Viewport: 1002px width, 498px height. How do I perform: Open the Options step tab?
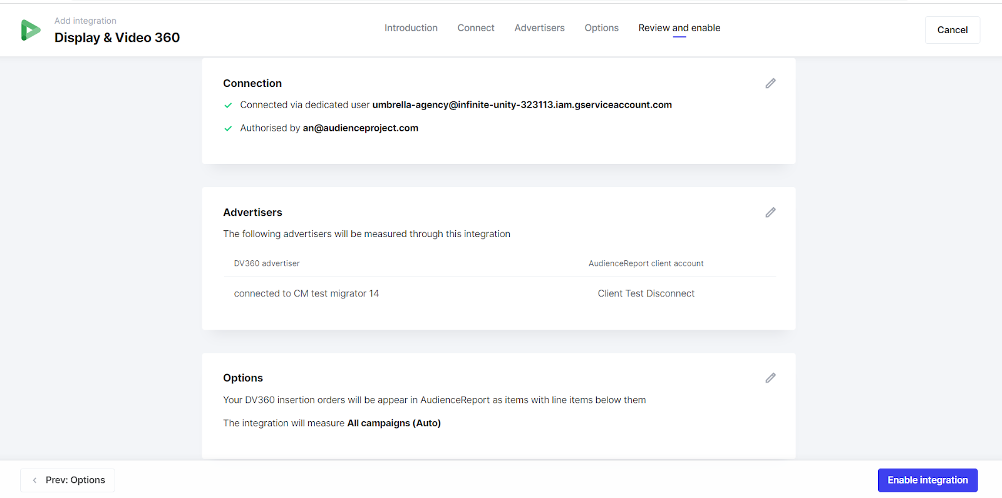[x=601, y=28]
